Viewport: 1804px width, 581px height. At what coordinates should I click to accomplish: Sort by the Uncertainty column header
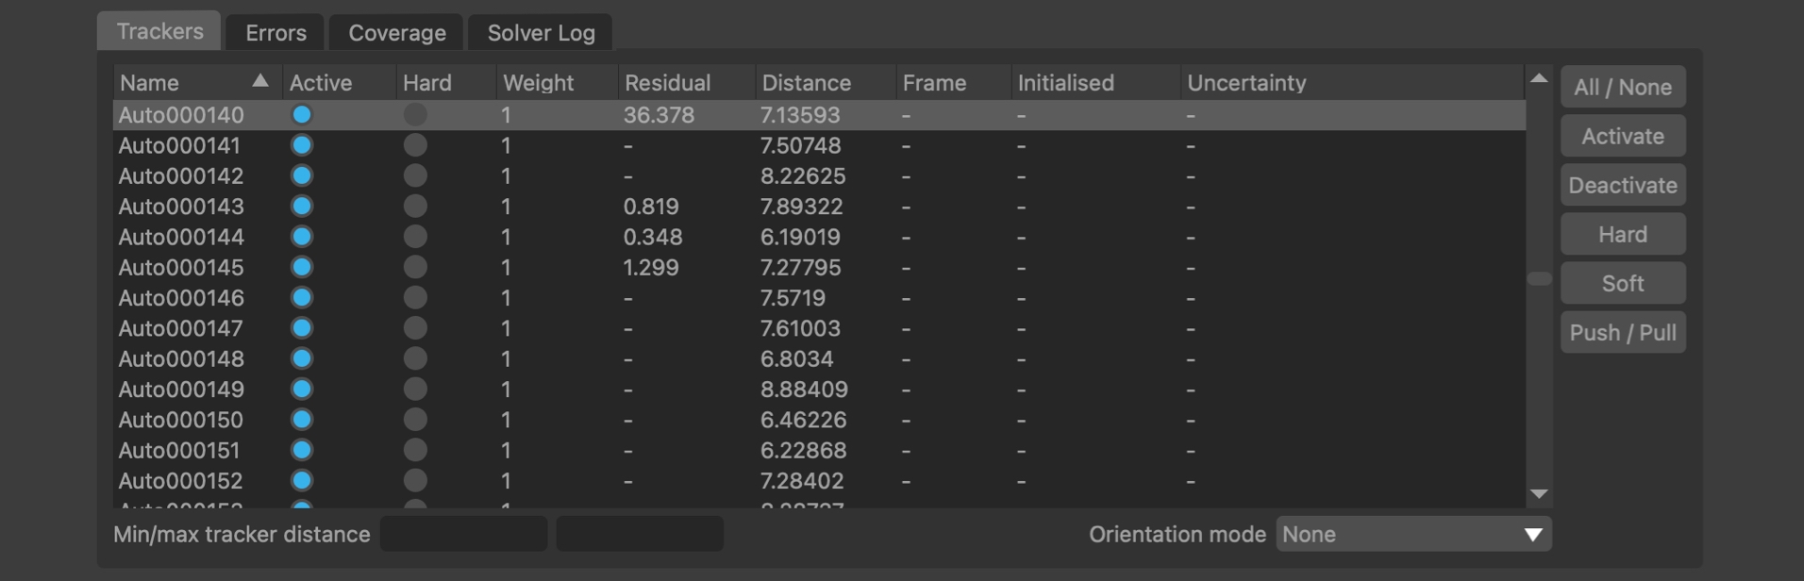click(x=1351, y=83)
